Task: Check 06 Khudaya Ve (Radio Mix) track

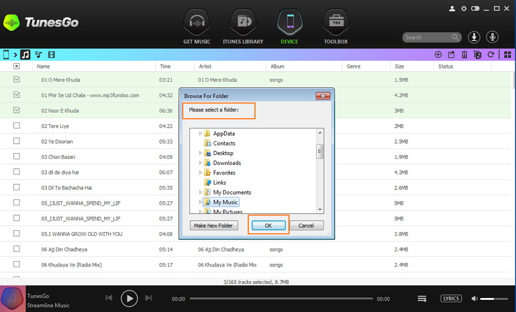Action: (x=16, y=264)
